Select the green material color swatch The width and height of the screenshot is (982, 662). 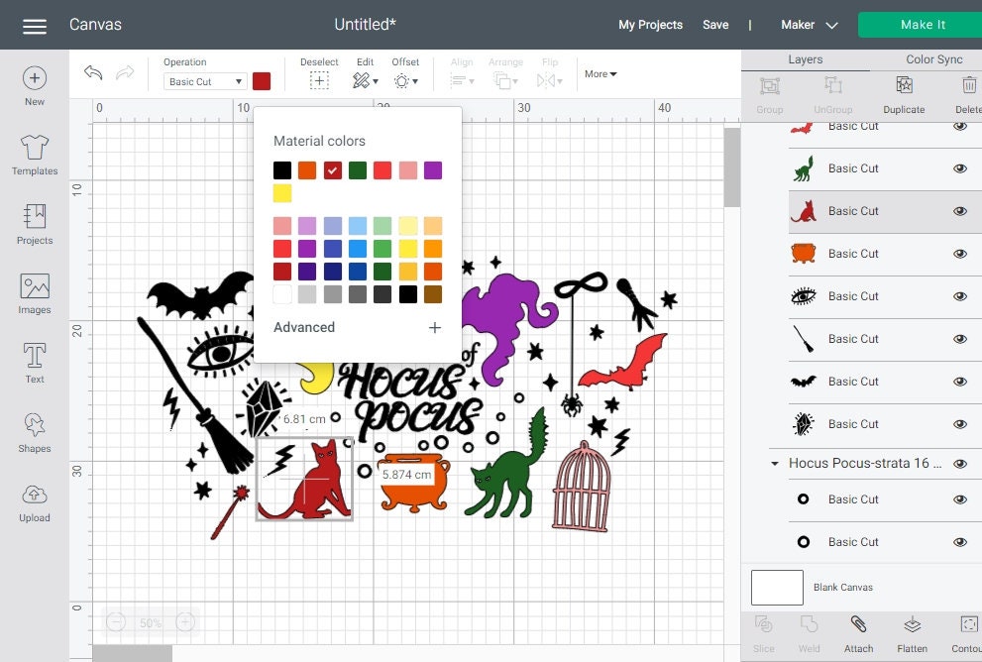click(x=359, y=169)
